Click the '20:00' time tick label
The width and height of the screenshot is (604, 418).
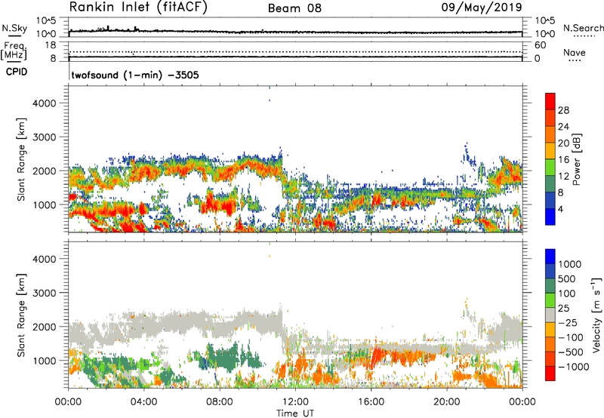[447, 402]
